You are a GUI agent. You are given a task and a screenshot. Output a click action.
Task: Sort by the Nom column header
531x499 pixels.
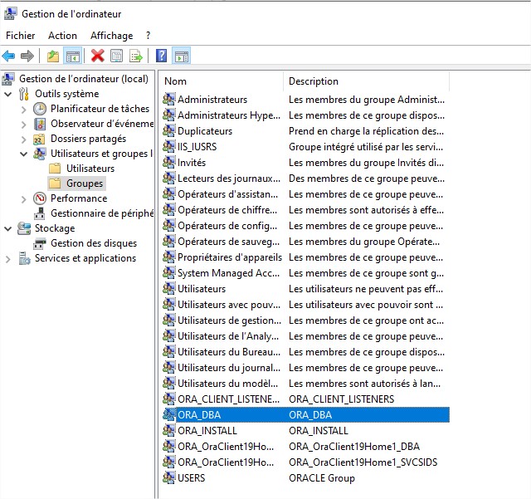[x=222, y=81]
